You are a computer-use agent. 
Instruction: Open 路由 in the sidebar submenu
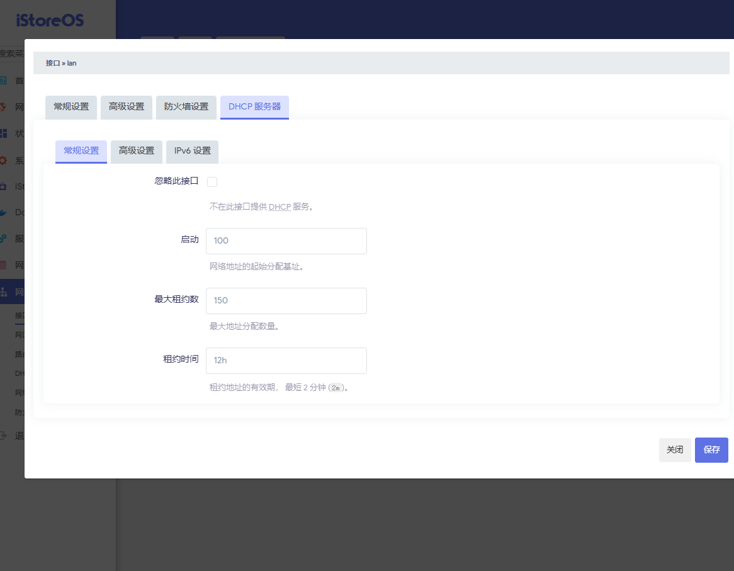19,353
